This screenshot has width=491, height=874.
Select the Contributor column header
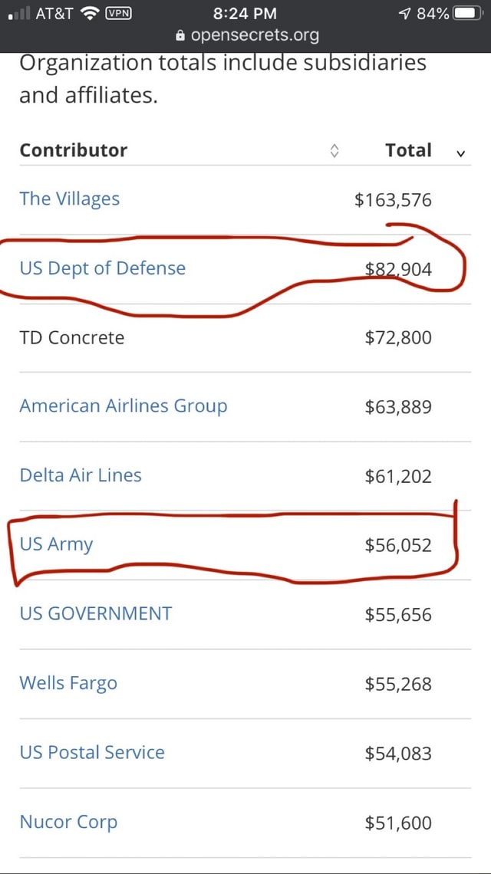(73, 150)
